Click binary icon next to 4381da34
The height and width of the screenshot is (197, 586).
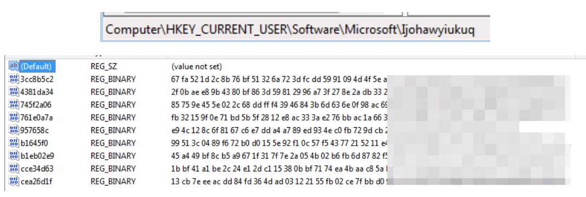click(x=14, y=92)
